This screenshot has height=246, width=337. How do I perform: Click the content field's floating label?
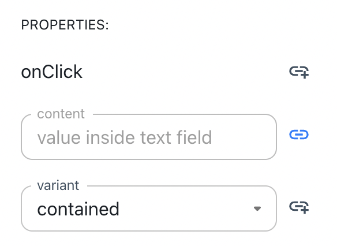click(61, 114)
